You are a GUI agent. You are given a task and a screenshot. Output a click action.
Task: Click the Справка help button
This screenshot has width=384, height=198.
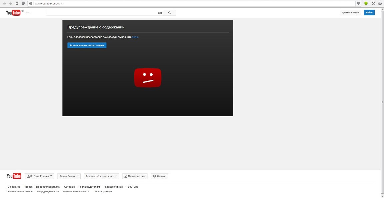[x=160, y=176]
